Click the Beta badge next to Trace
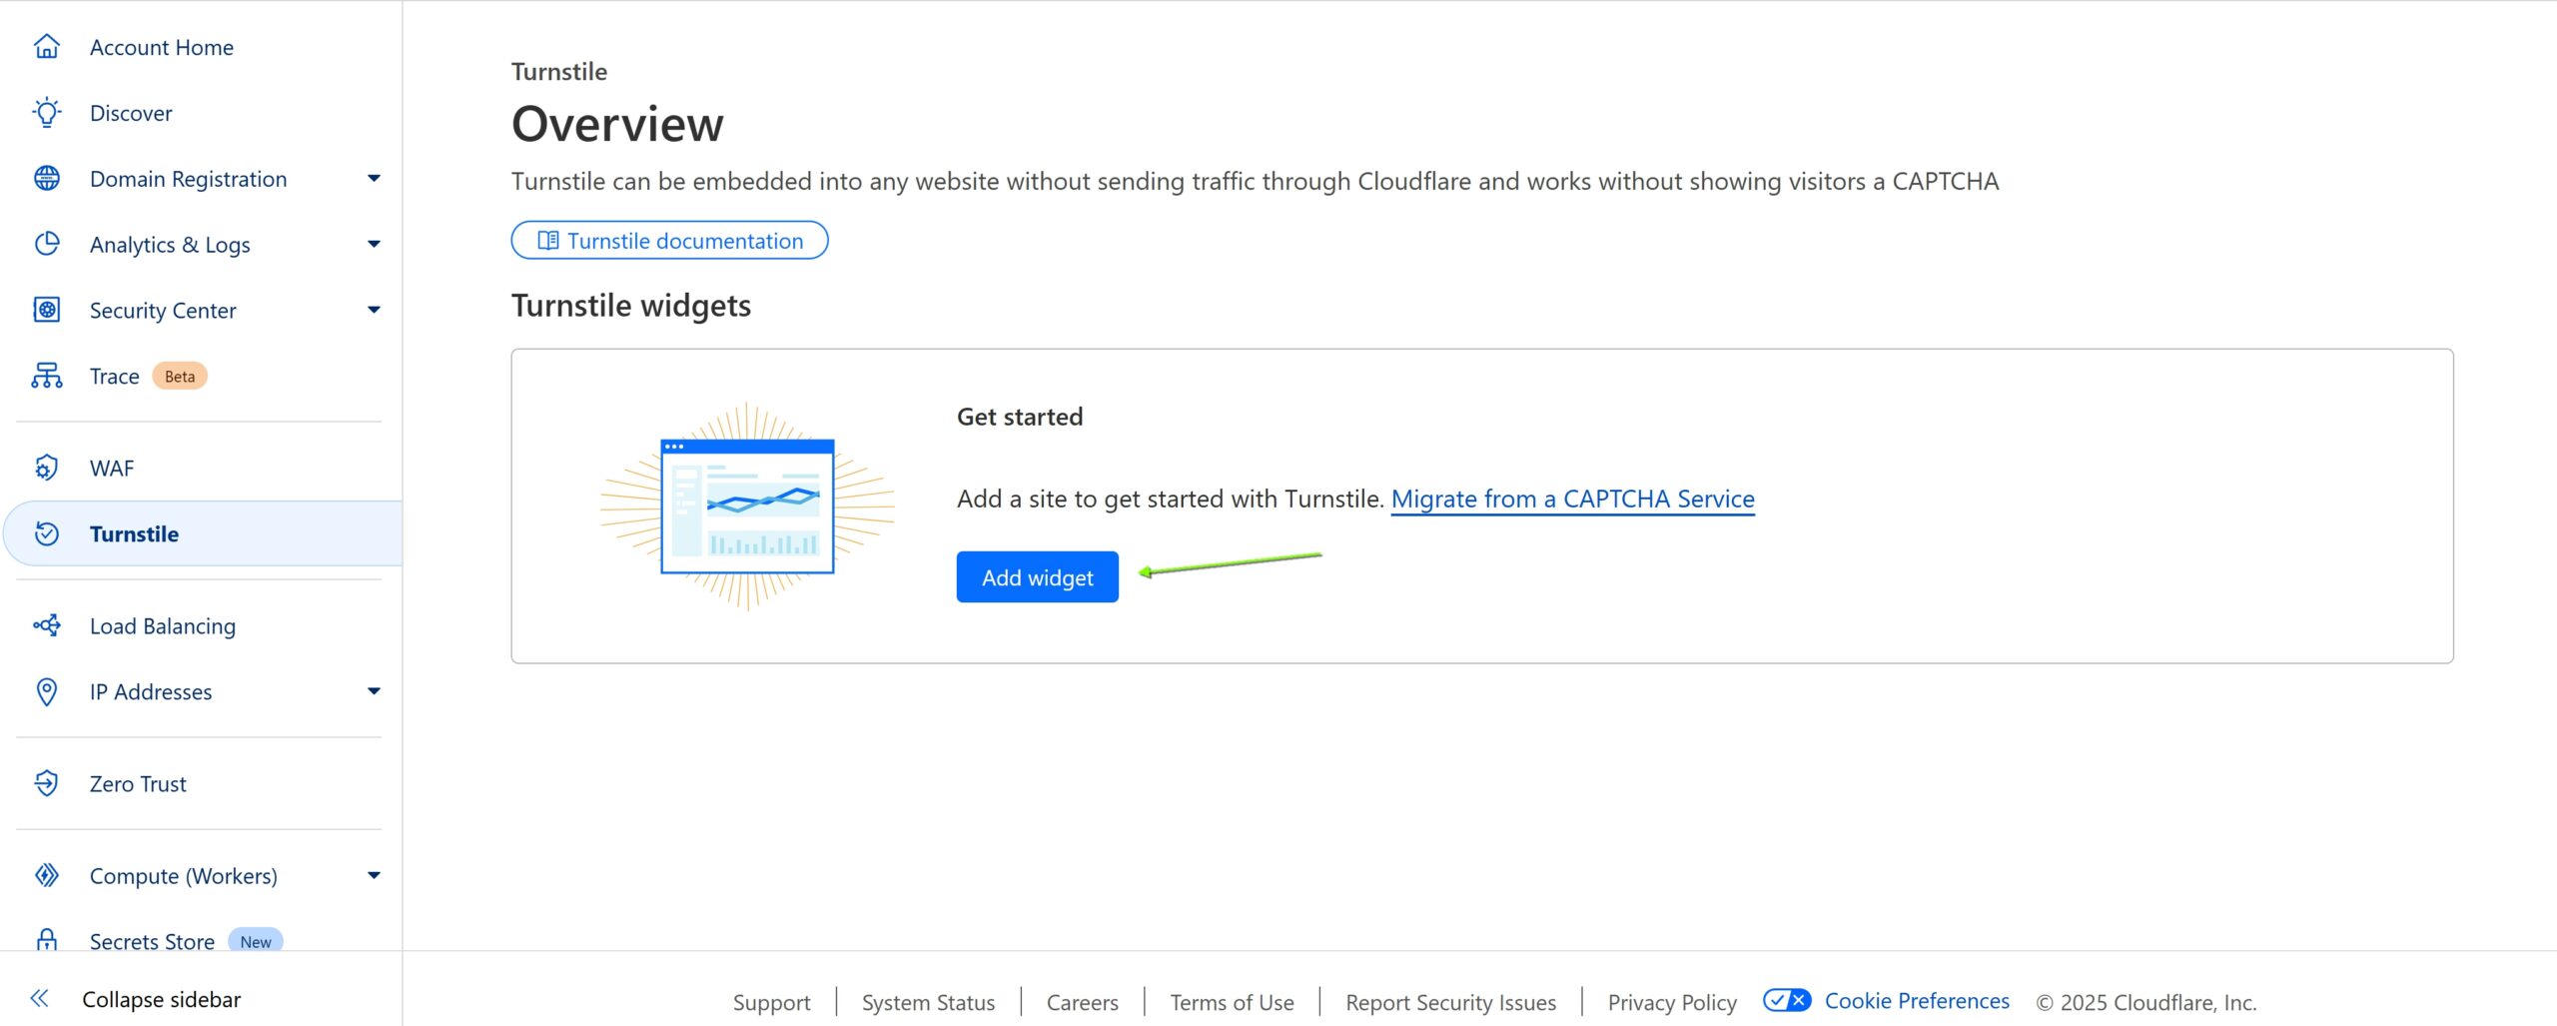Image resolution: width=2557 pixels, height=1026 pixels. (x=180, y=377)
